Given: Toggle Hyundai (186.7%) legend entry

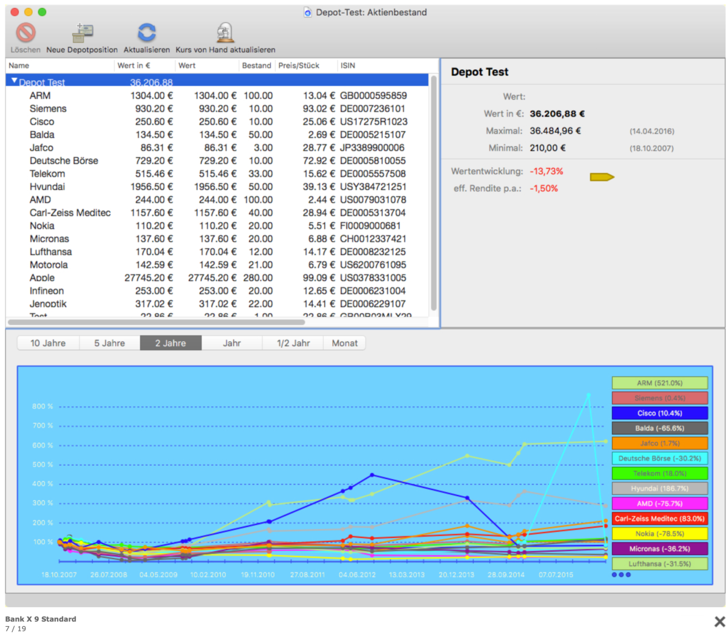Looking at the screenshot, I should (660, 488).
